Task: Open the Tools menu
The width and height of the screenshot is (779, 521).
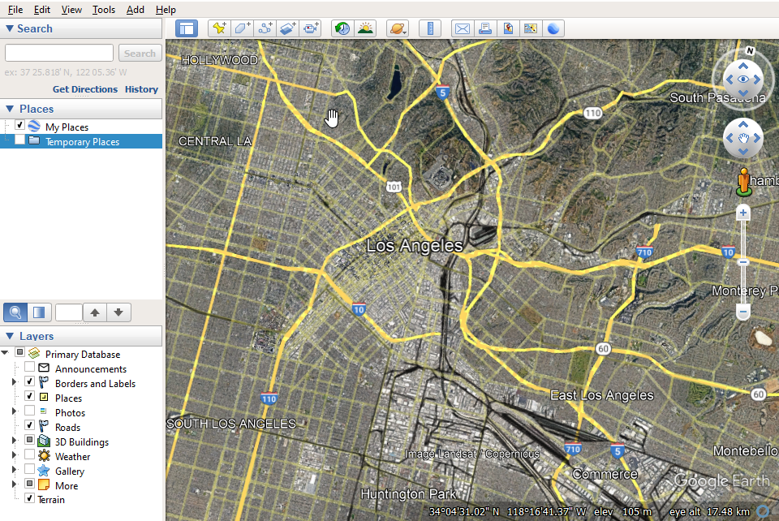Action: point(103,10)
